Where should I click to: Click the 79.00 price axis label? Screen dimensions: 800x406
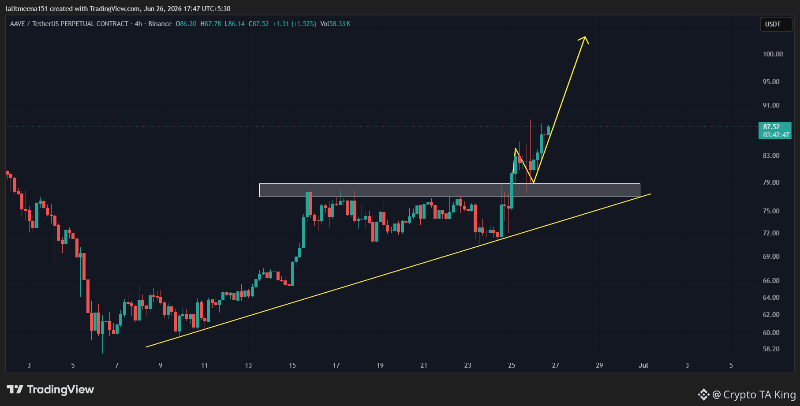[x=771, y=183]
